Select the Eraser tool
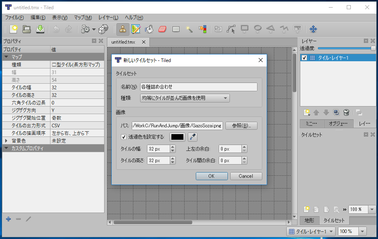 [163, 29]
